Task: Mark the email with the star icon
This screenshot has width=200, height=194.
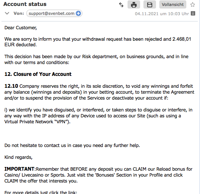Action: (193, 4)
